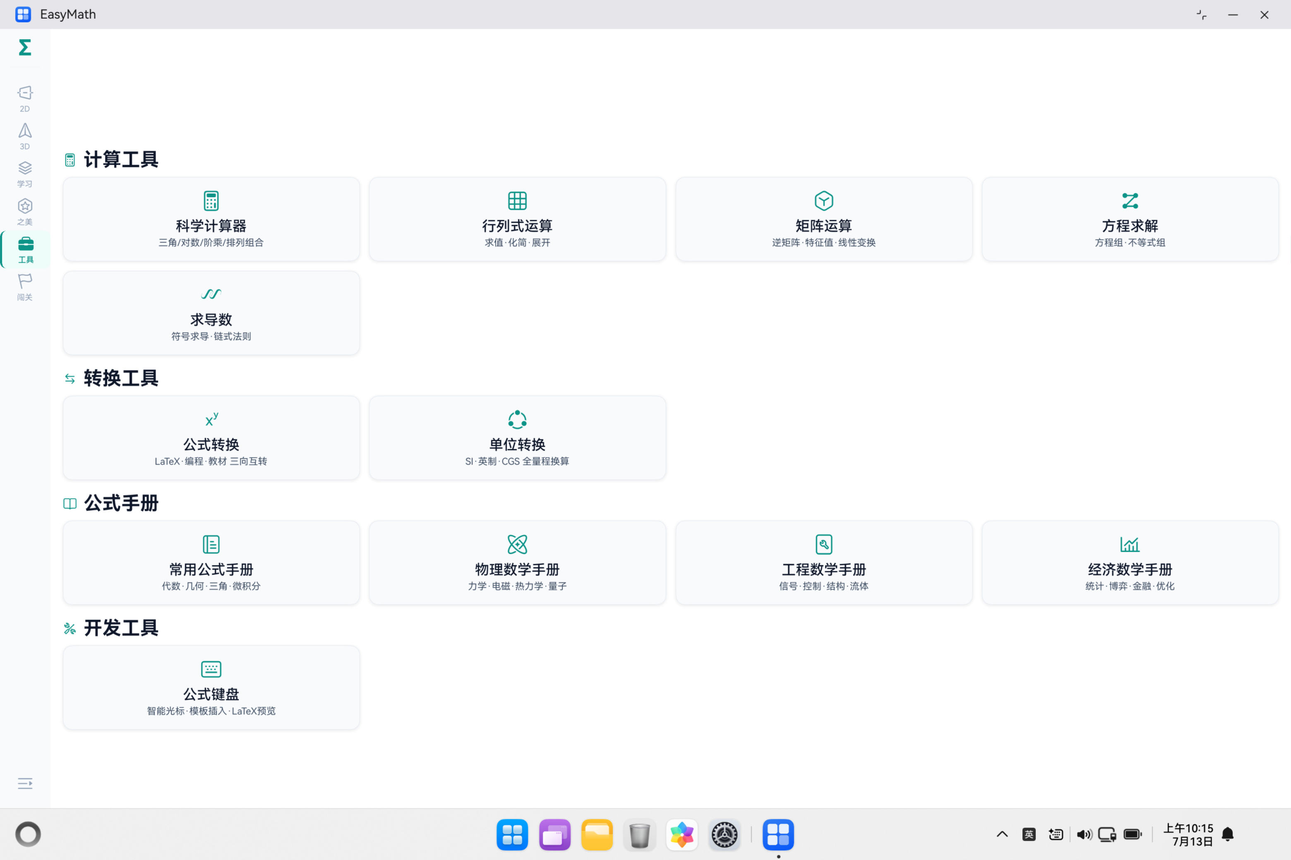Image resolution: width=1291 pixels, height=860 pixels.
Task: Open the clock showing 上午10:15
Action: pos(1188,835)
